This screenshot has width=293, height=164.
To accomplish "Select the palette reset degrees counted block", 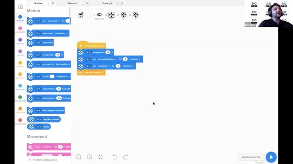I will pyautogui.click(x=46, y=110).
